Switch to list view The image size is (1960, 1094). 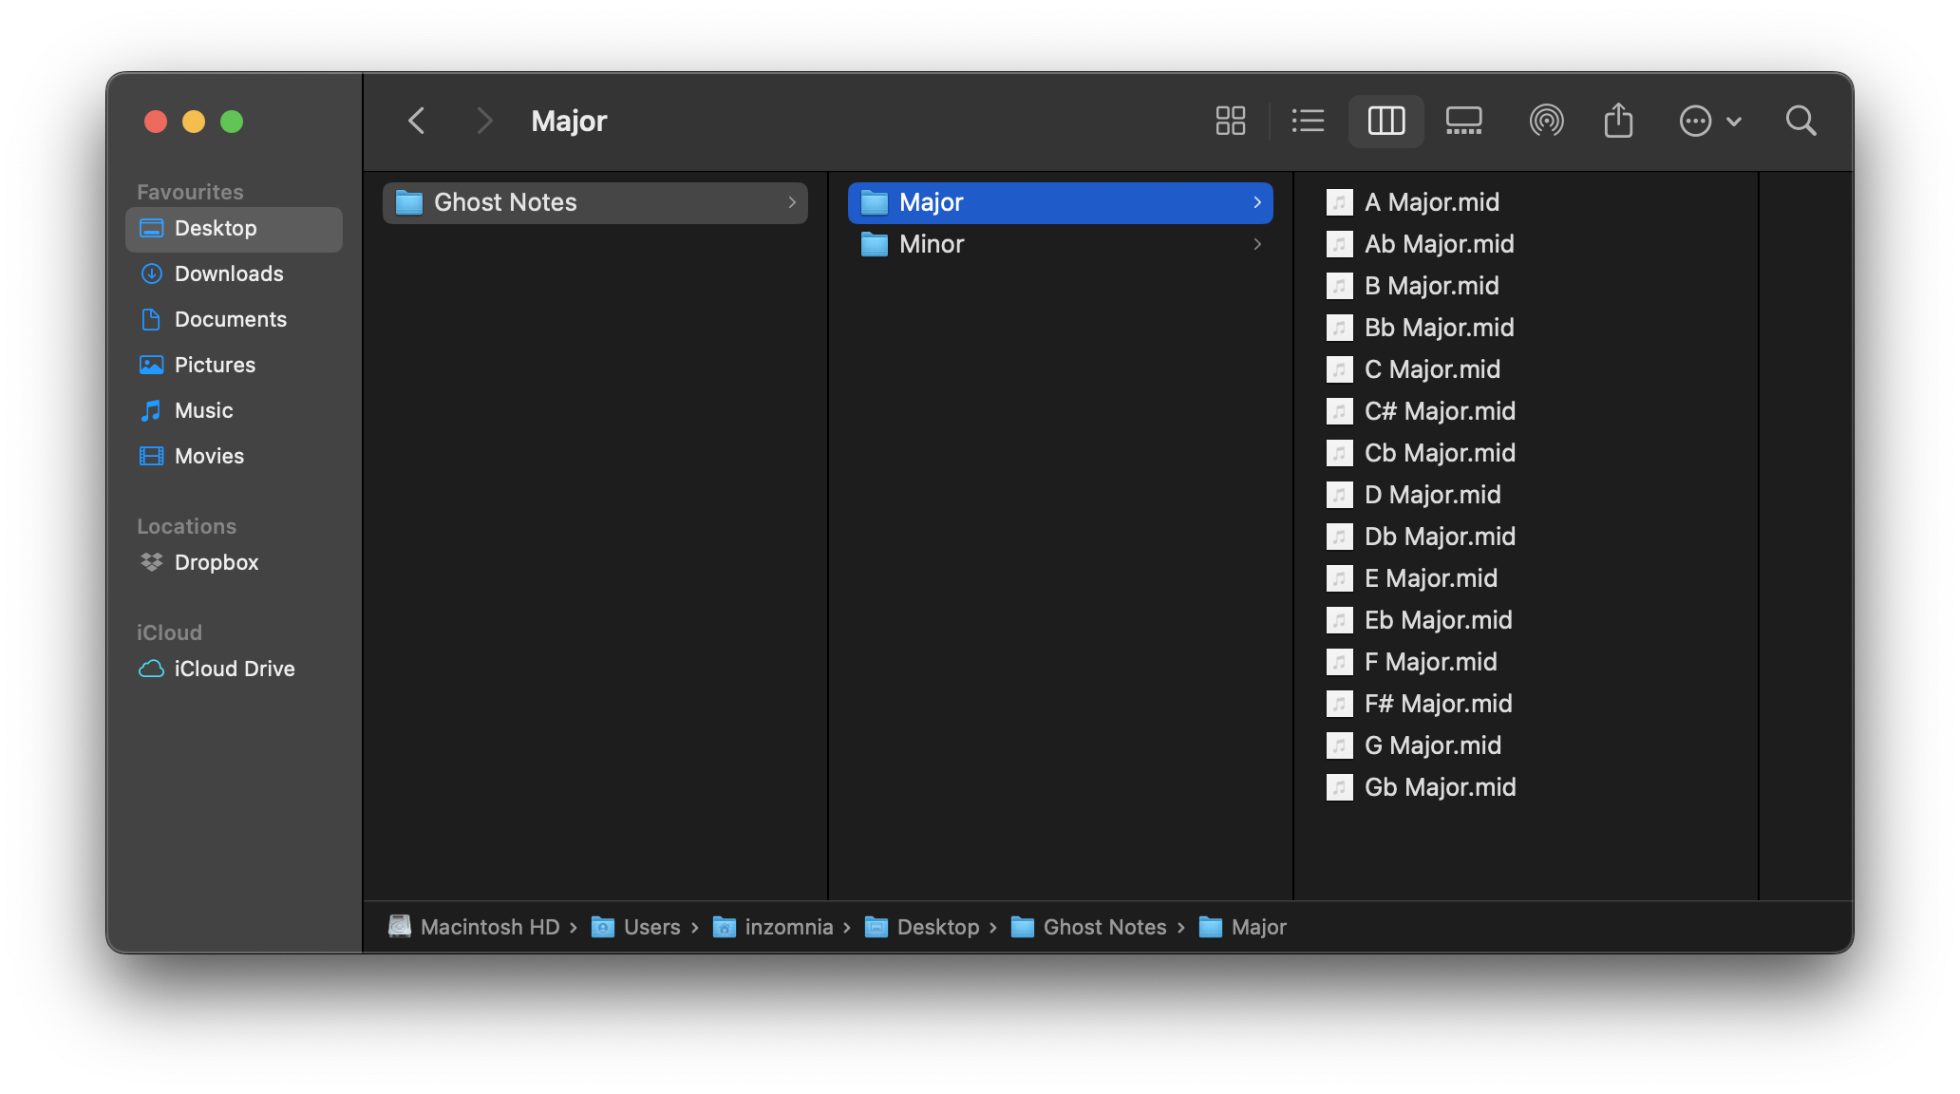(x=1308, y=121)
